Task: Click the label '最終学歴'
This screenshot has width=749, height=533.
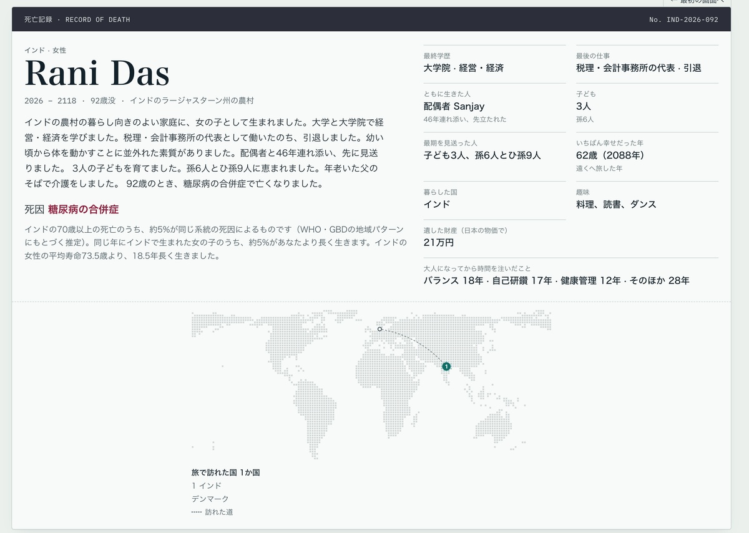Action: click(x=436, y=56)
